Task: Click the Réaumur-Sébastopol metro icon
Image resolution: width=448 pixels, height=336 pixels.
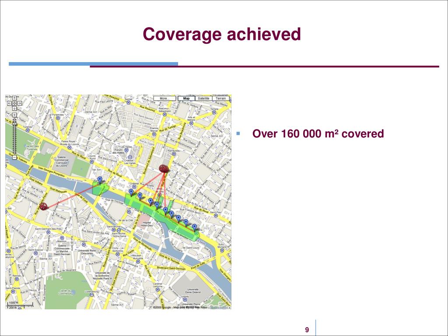Action: click(164, 114)
